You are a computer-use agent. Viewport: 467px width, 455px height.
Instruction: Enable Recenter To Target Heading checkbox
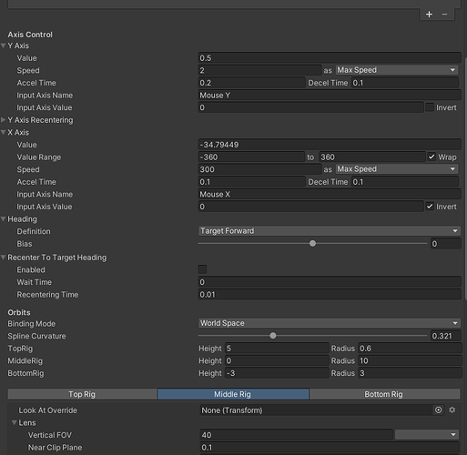(x=202, y=269)
